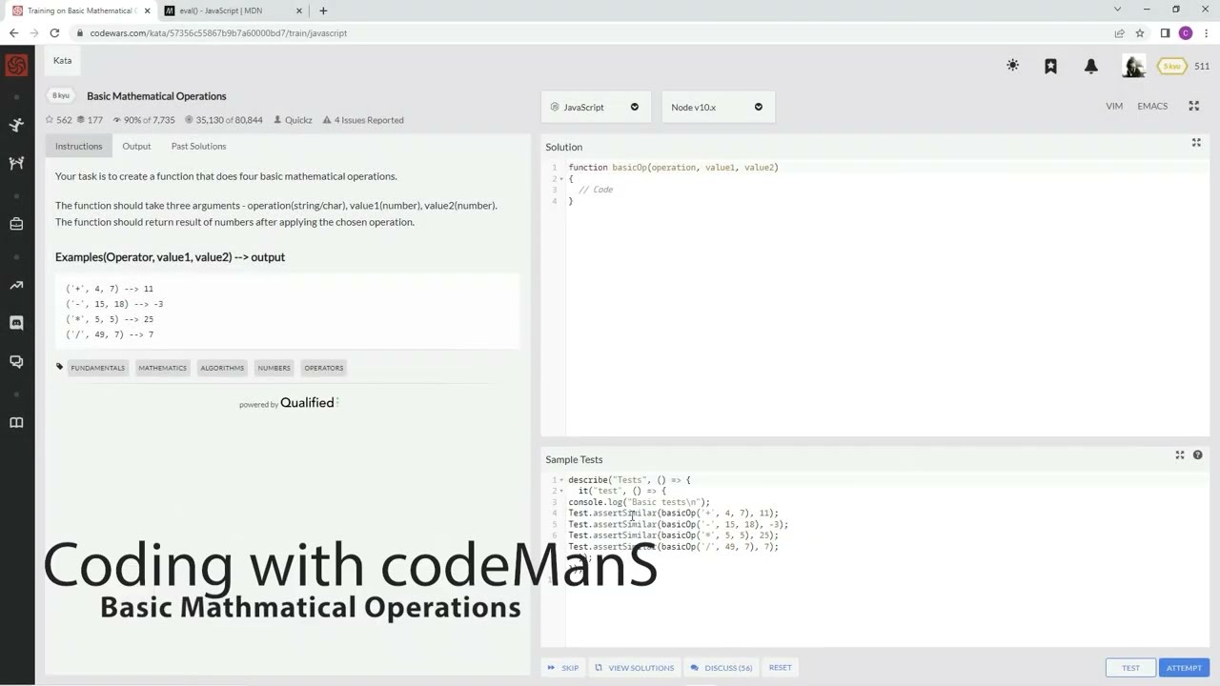Open 4 Issues Reported link
Screen dimensions: 1220x686
coord(362,120)
